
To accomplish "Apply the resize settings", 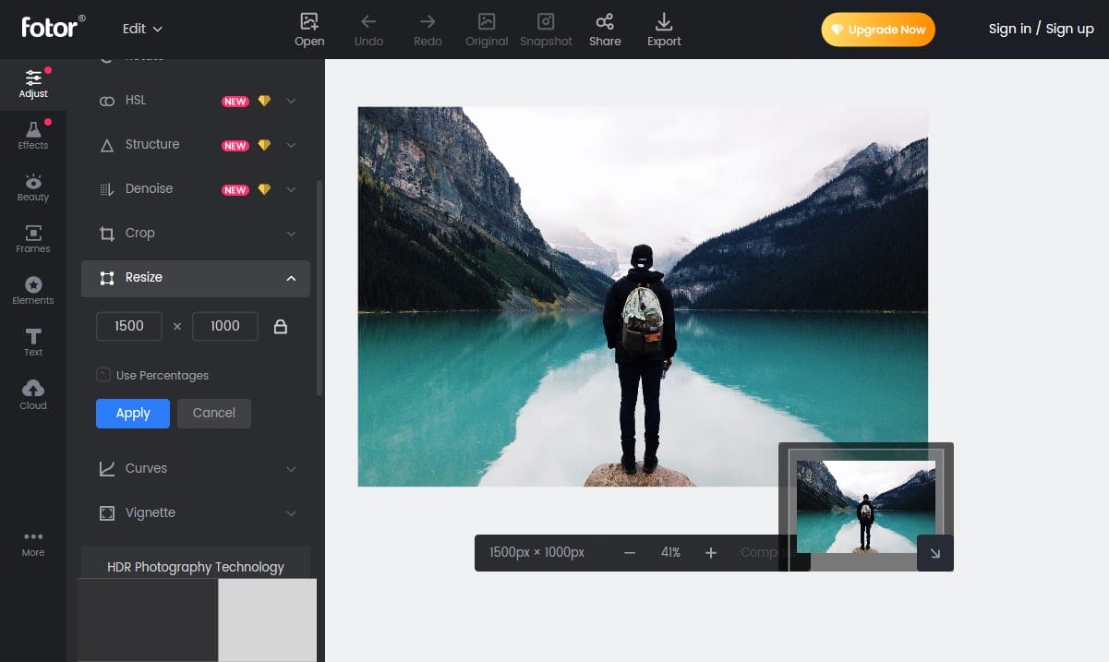I will click(132, 413).
